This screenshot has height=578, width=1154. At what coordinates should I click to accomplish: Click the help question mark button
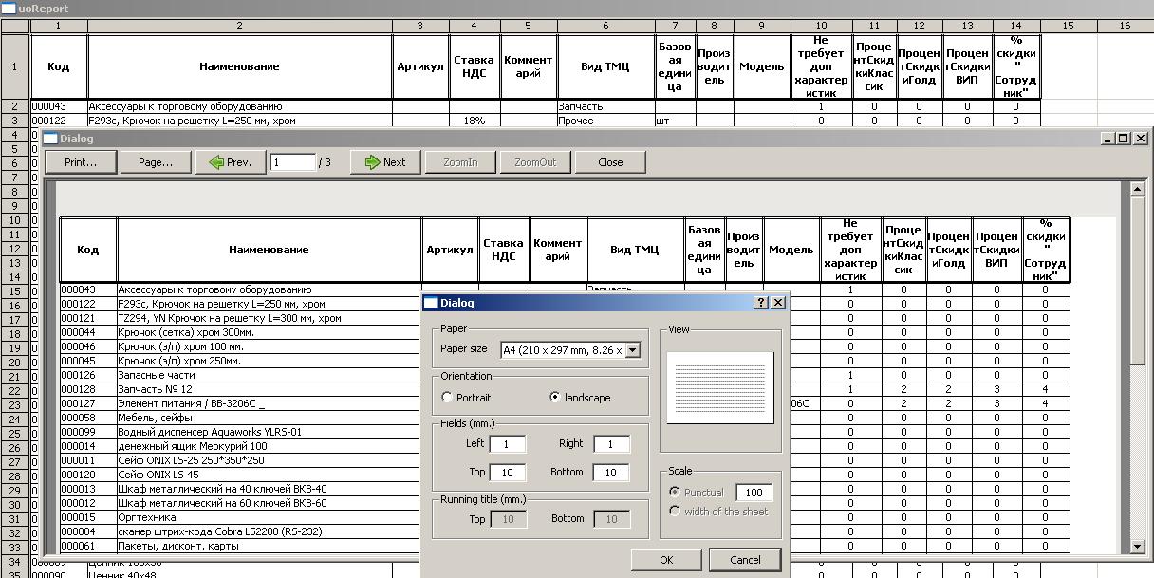760,302
